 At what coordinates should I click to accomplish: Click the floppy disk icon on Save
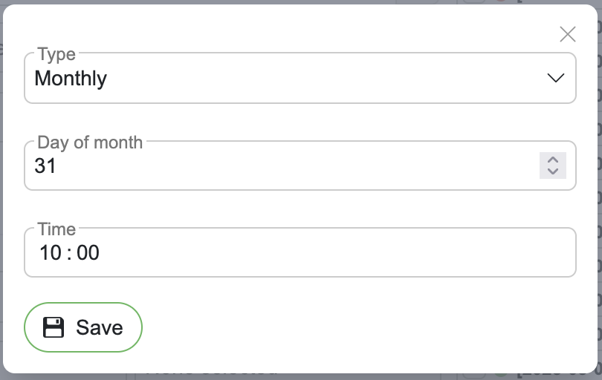coord(54,327)
